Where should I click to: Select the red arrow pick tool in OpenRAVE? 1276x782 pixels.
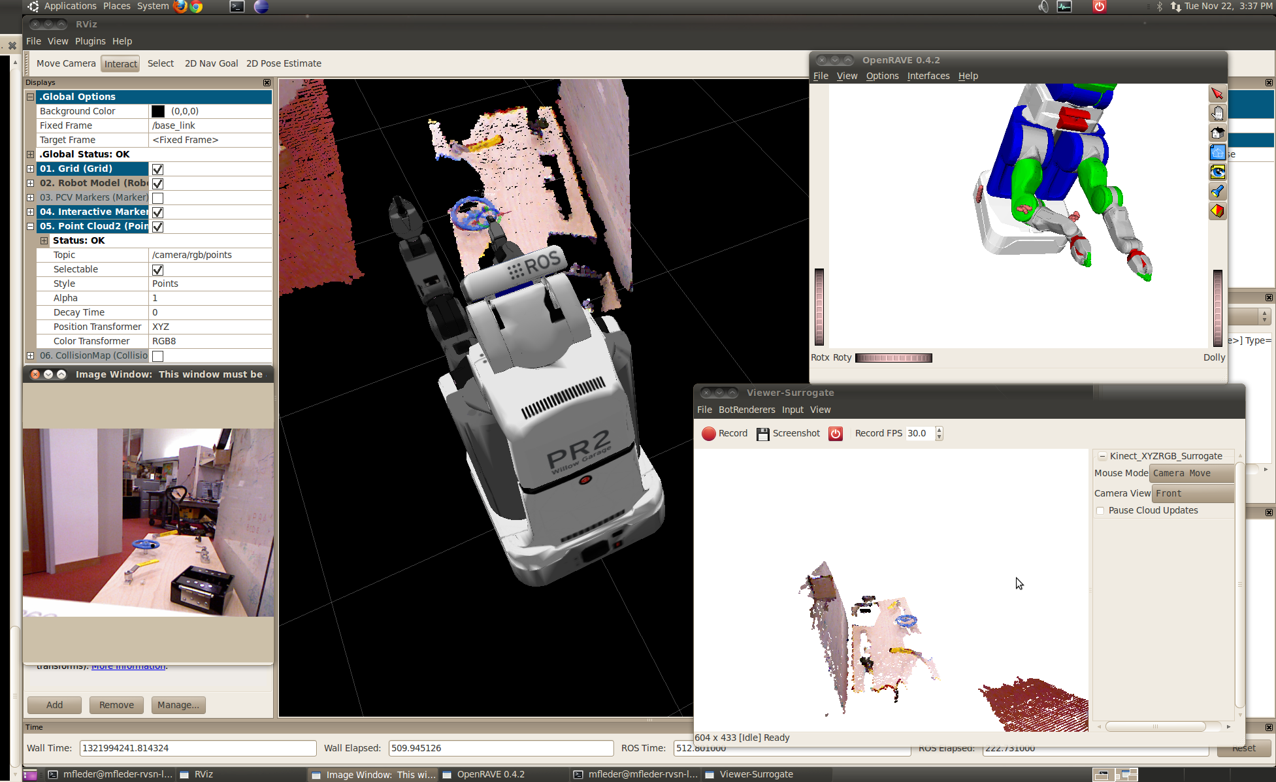pyautogui.click(x=1217, y=93)
